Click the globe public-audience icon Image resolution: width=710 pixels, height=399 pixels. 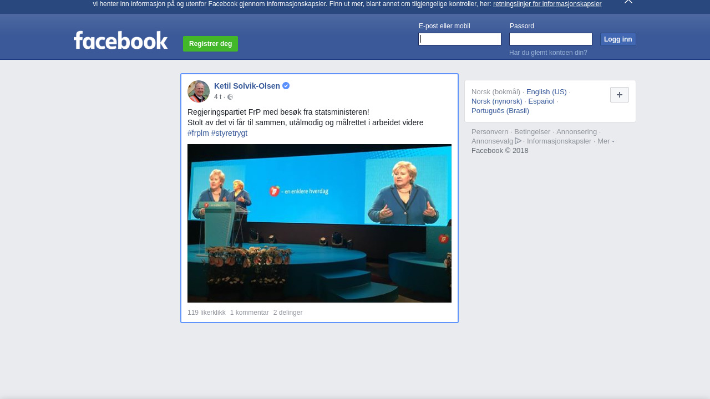point(230,98)
